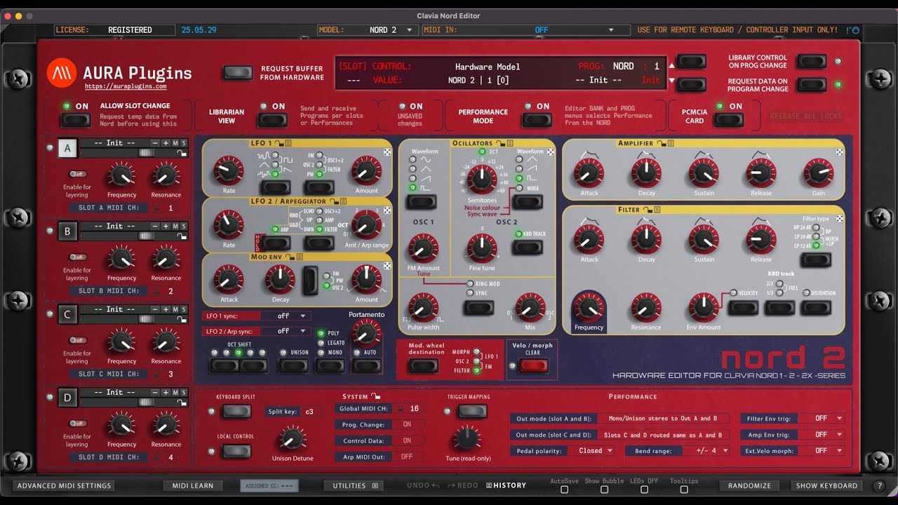This screenshot has width=898, height=505.
Task: Click the Amplifier Gain knob
Action: (819, 172)
